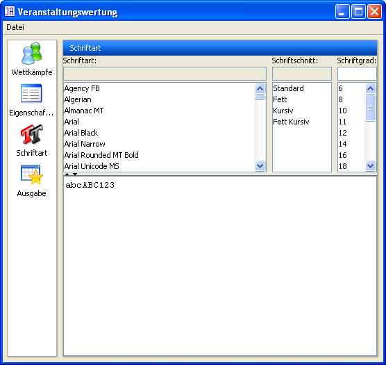Choose Arial Black from font list

tap(81, 133)
